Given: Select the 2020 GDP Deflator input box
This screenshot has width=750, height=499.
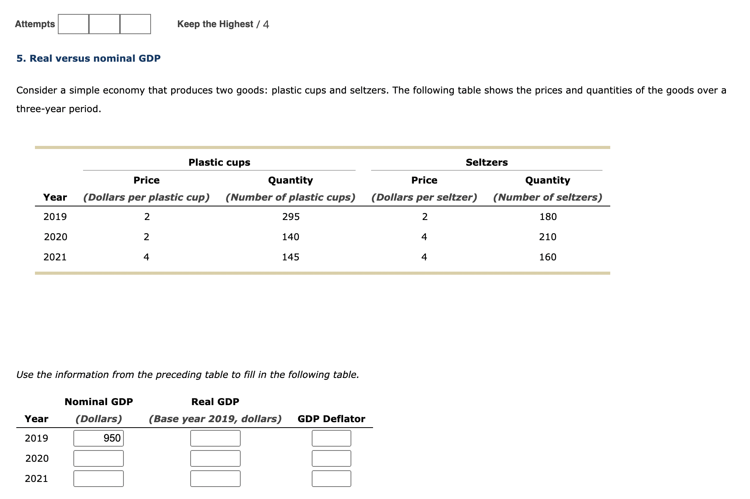Looking at the screenshot, I should 332,458.
